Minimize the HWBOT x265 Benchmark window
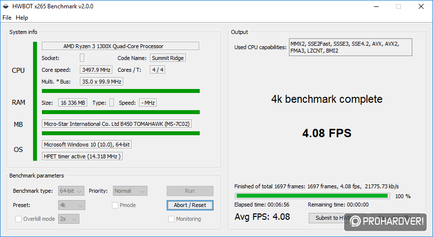The height and width of the screenshot is (237, 433). (376, 6)
